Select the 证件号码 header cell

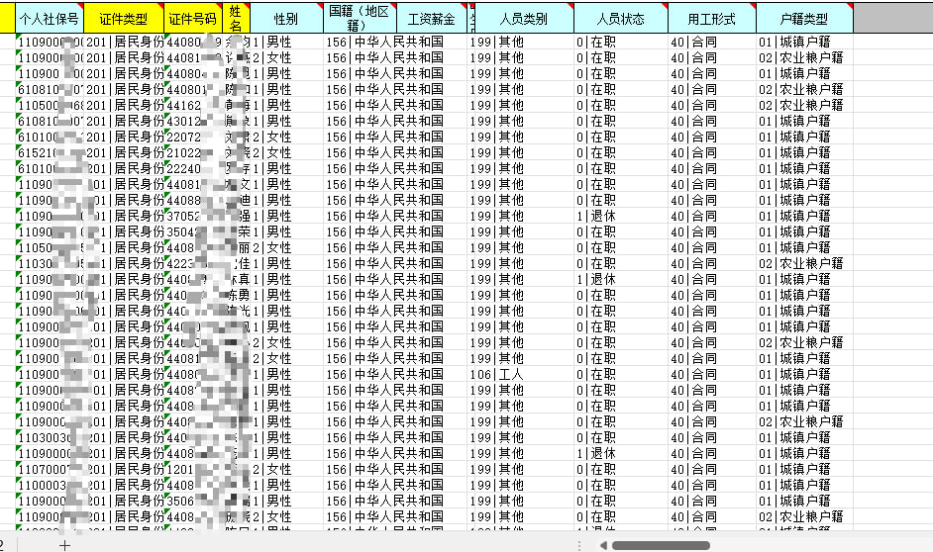pyautogui.click(x=192, y=19)
